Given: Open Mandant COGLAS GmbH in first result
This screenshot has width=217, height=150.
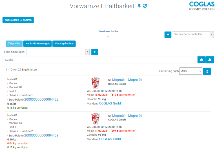Looking at the screenshot, I should tap(111, 103).
